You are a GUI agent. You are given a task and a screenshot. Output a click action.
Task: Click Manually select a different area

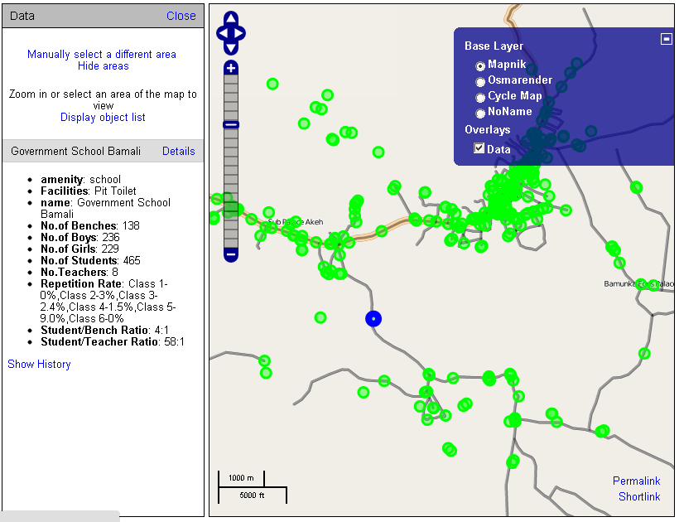102,55
